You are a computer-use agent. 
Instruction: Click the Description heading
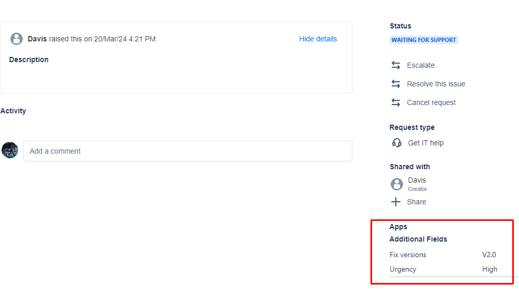[29, 59]
